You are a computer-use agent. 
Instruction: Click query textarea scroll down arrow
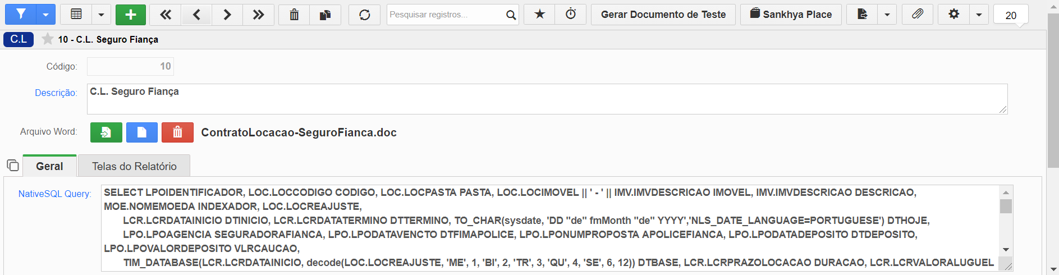point(1006,249)
